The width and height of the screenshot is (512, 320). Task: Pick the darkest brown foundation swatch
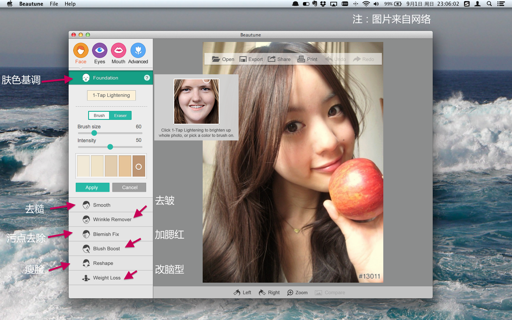click(139, 166)
